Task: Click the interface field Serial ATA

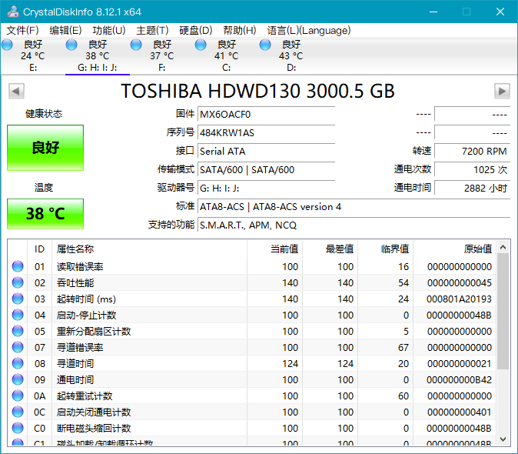Action: coord(266,152)
